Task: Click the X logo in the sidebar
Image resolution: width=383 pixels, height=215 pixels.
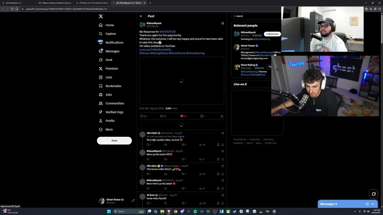Action: coord(101,16)
